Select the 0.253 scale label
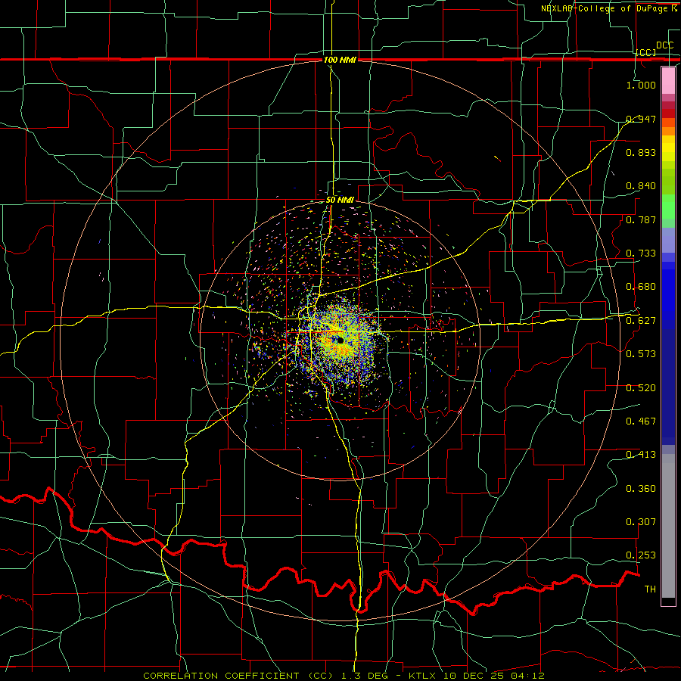This screenshot has width=681, height=681. point(641,555)
